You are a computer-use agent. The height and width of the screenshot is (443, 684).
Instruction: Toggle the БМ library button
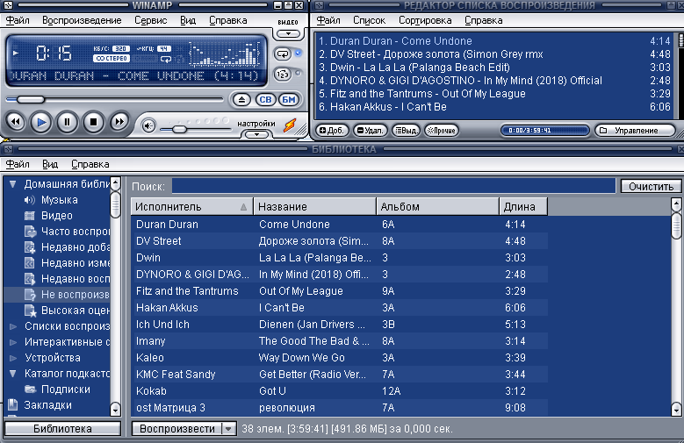(x=288, y=100)
